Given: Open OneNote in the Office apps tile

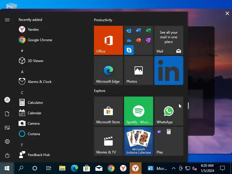Looking at the screenshot, I should pos(148,40).
